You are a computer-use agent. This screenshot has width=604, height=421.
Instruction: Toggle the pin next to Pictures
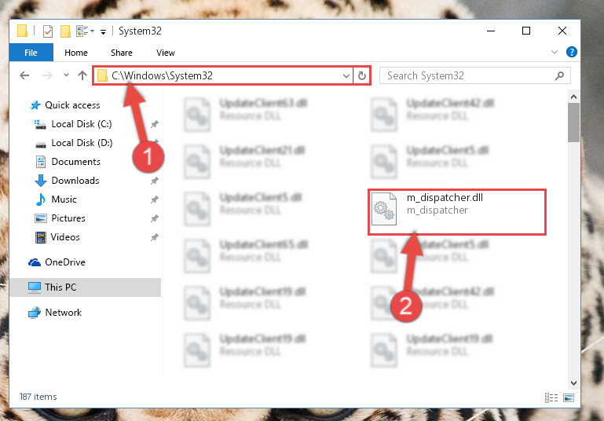[155, 218]
